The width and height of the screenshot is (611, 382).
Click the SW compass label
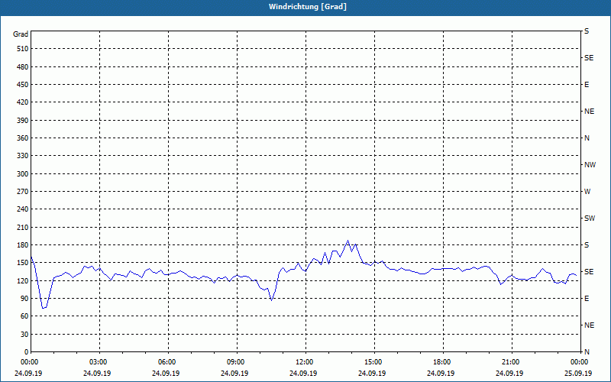pos(590,219)
